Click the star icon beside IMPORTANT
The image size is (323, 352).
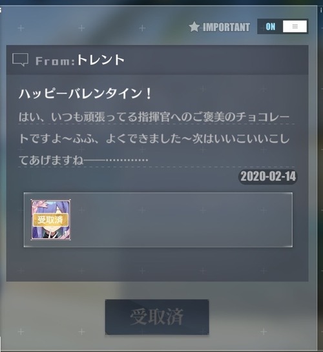(194, 27)
